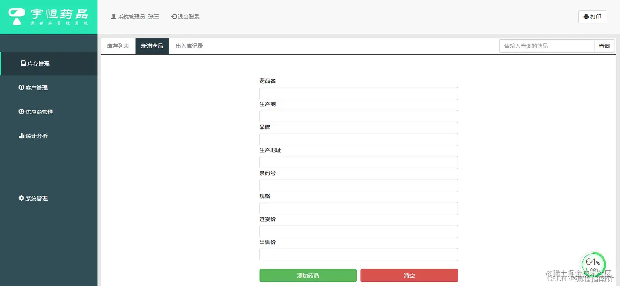Click the 系统管理员: 张三 user label

tap(139, 17)
